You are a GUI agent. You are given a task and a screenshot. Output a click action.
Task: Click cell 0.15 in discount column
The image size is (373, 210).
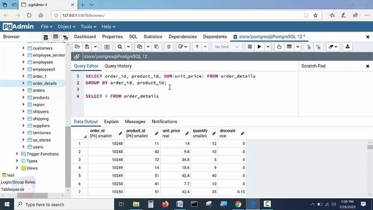(232, 192)
